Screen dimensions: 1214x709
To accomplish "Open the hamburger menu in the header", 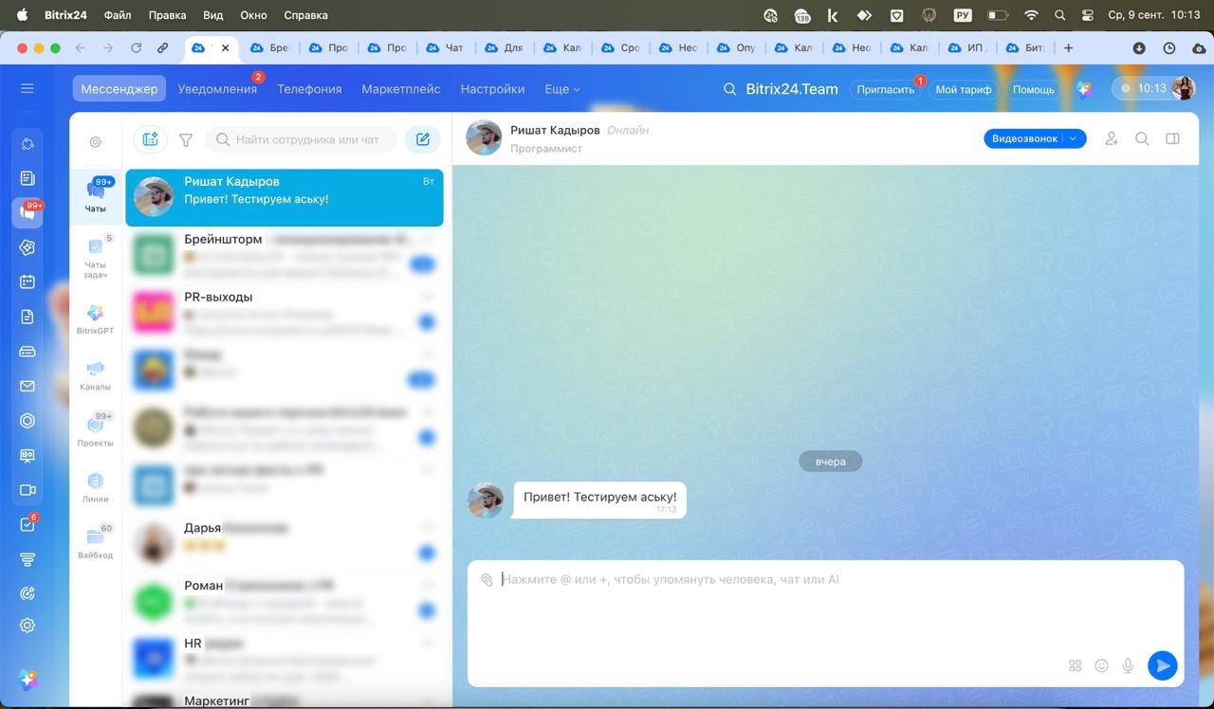I will point(28,88).
